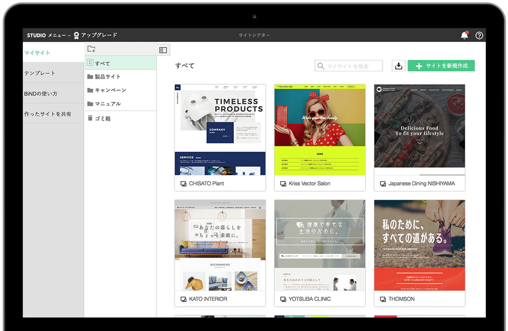Select the マイサイト tab
The height and width of the screenshot is (331, 508).
click(37, 53)
